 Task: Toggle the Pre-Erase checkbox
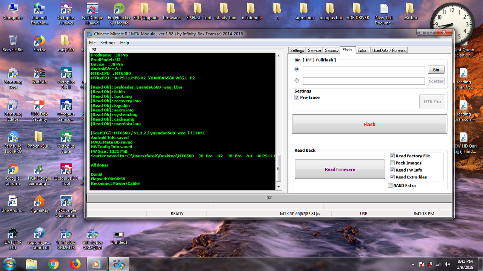click(x=297, y=97)
